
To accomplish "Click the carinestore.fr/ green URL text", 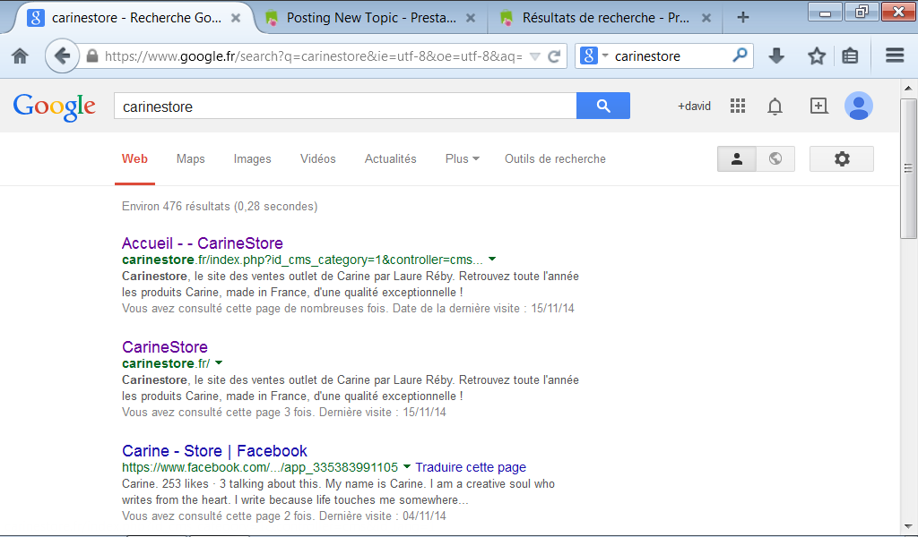I will 166,363.
